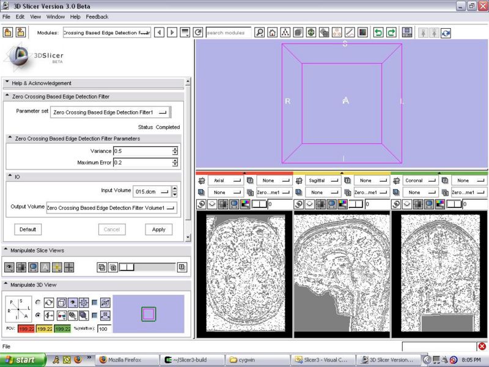Toggle slice visibility eye in Manipulate Slice Views
The image size is (489, 367).
click(x=9, y=267)
